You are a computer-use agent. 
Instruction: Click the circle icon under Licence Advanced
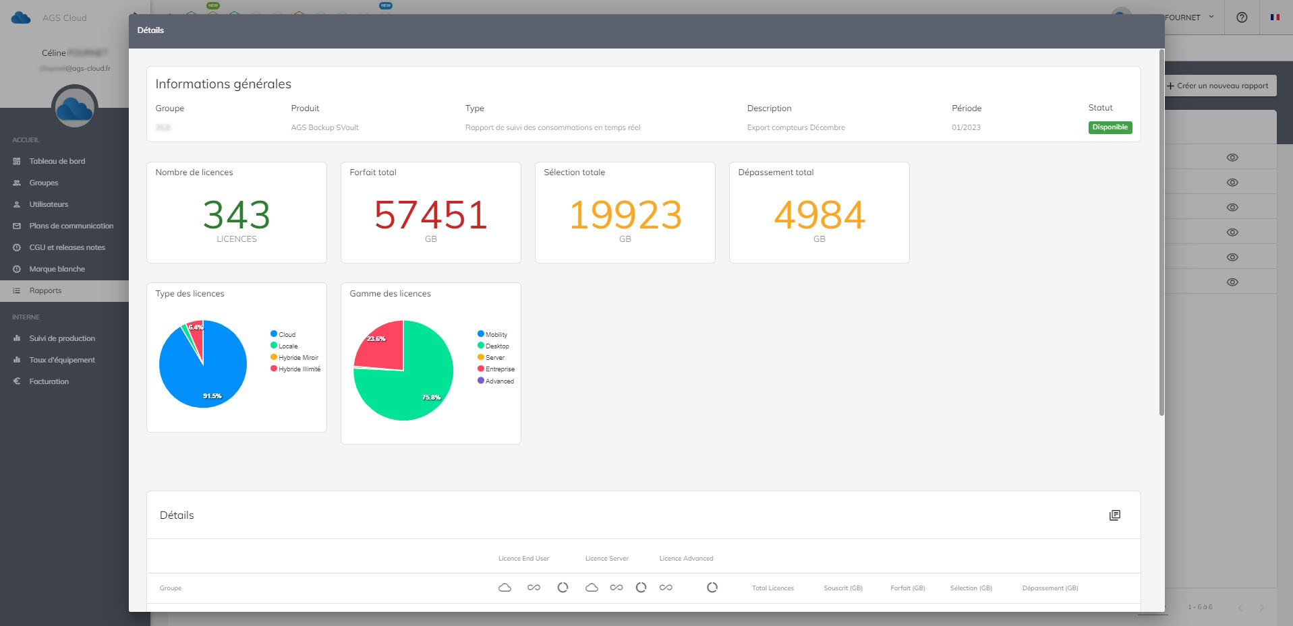click(x=712, y=588)
